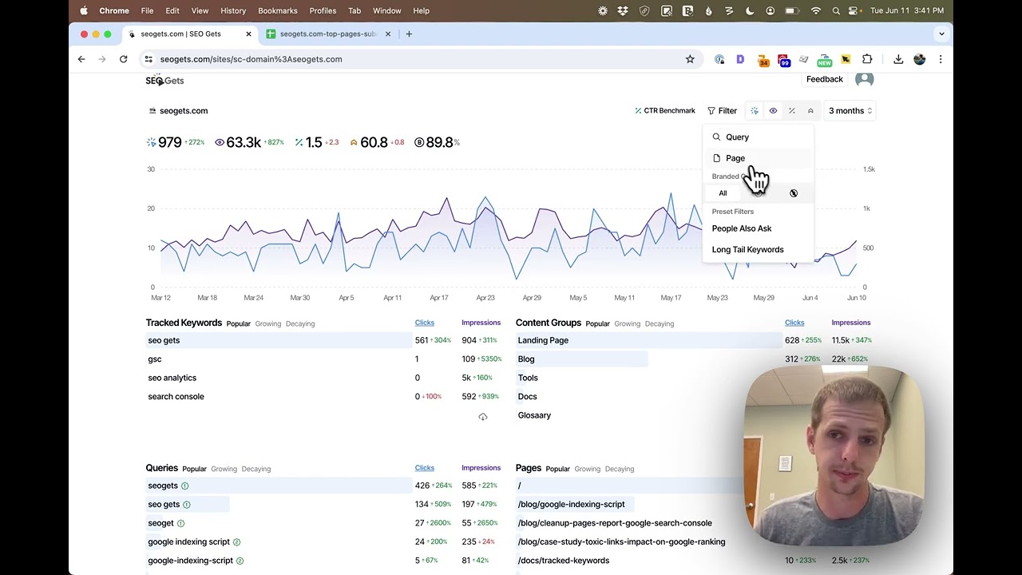Click the SEO Gets logo
The width and height of the screenshot is (1022, 575).
click(164, 81)
